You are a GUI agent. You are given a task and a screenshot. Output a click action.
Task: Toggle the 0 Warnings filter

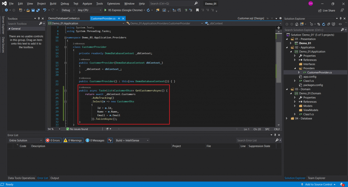73,140
